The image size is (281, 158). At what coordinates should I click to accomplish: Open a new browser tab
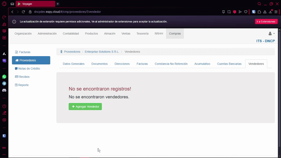(58, 4)
